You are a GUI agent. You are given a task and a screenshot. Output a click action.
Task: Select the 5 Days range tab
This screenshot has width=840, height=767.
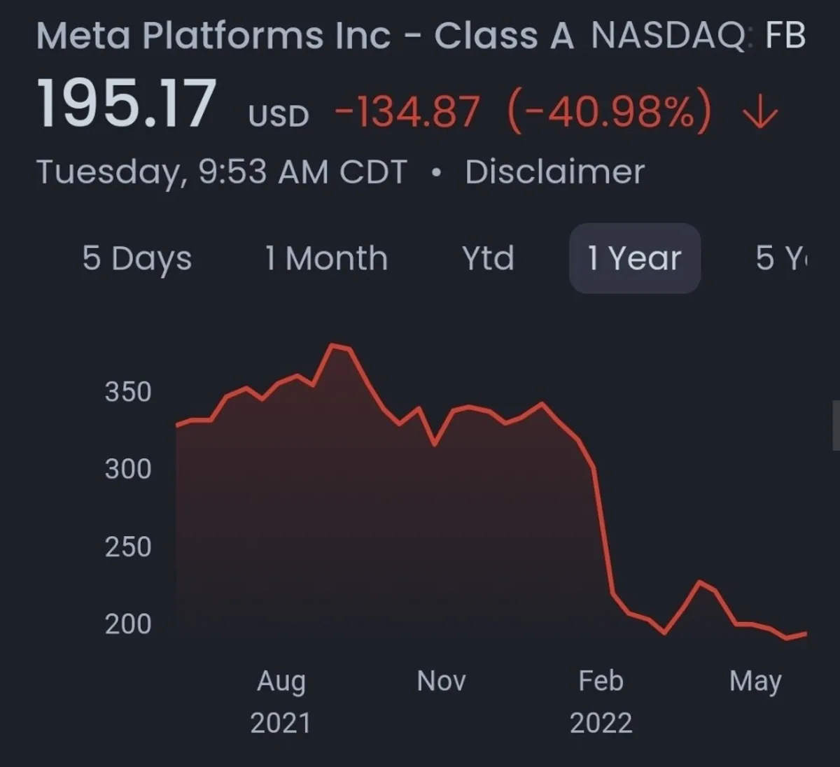(136, 258)
